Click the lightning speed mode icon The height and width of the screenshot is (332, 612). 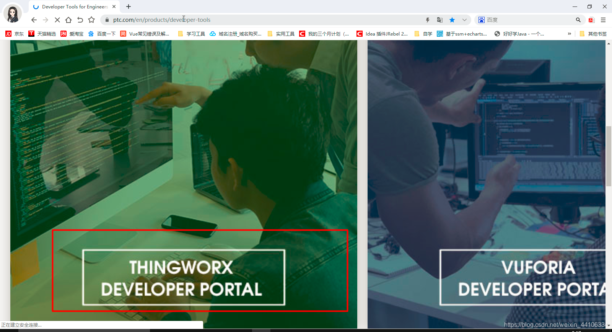point(428,20)
